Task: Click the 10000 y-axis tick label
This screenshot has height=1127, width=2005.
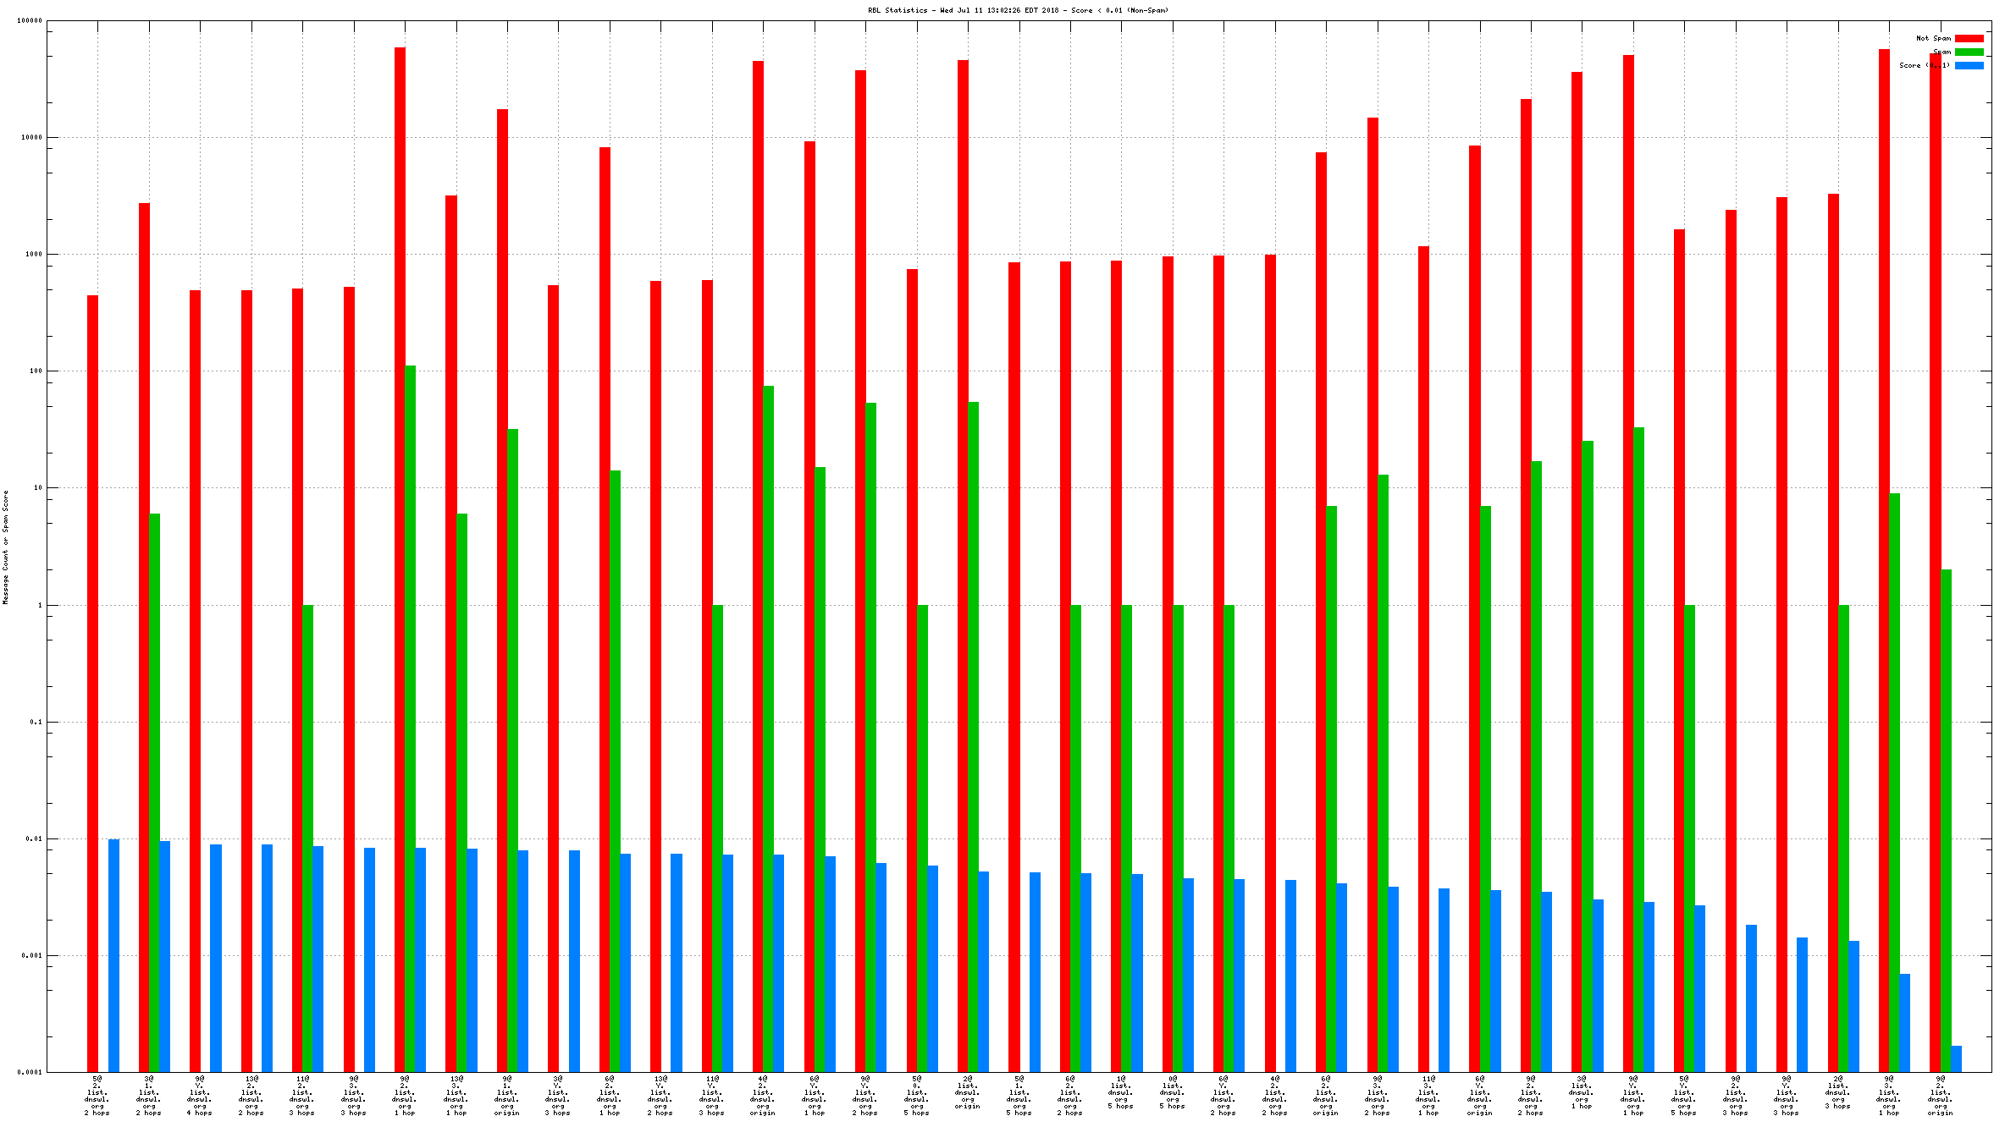Action: 31,137
